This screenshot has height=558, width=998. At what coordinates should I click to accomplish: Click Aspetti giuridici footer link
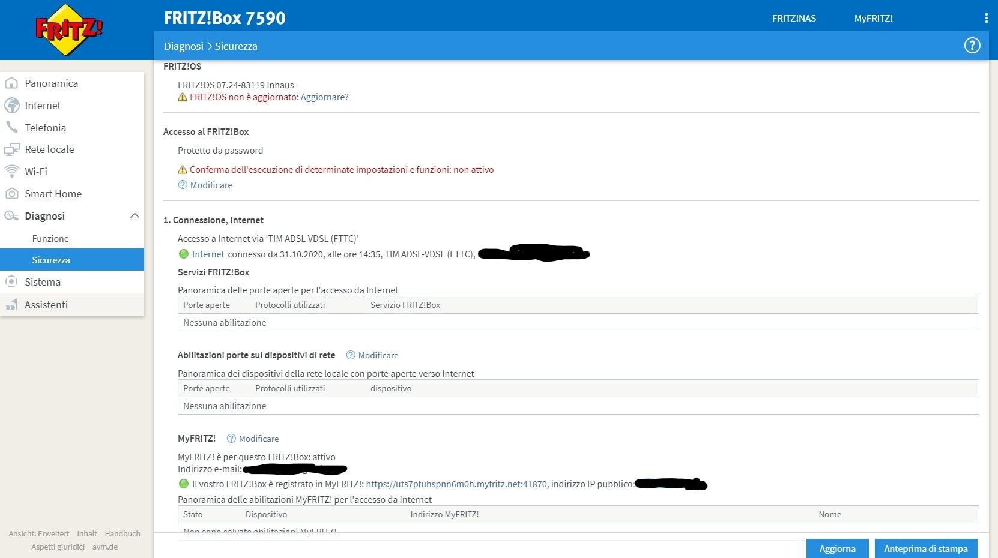pyautogui.click(x=58, y=547)
